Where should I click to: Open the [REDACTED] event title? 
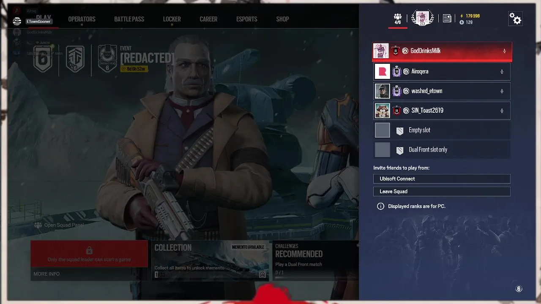[x=147, y=58]
